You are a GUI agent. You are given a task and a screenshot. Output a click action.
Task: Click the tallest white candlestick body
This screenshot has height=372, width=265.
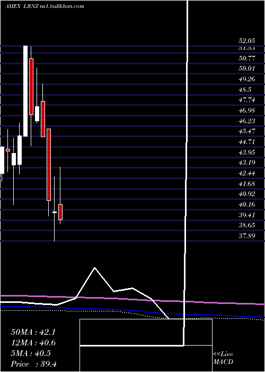(25, 91)
